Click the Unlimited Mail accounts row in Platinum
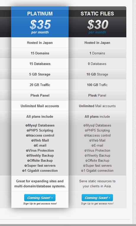 coord(40,106)
